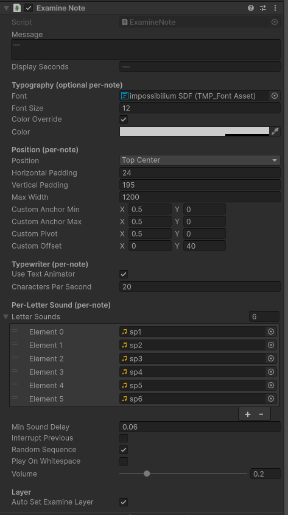Viewport: 288px width, 515px height.
Task: Click the Script field object picker
Action: 275,22
